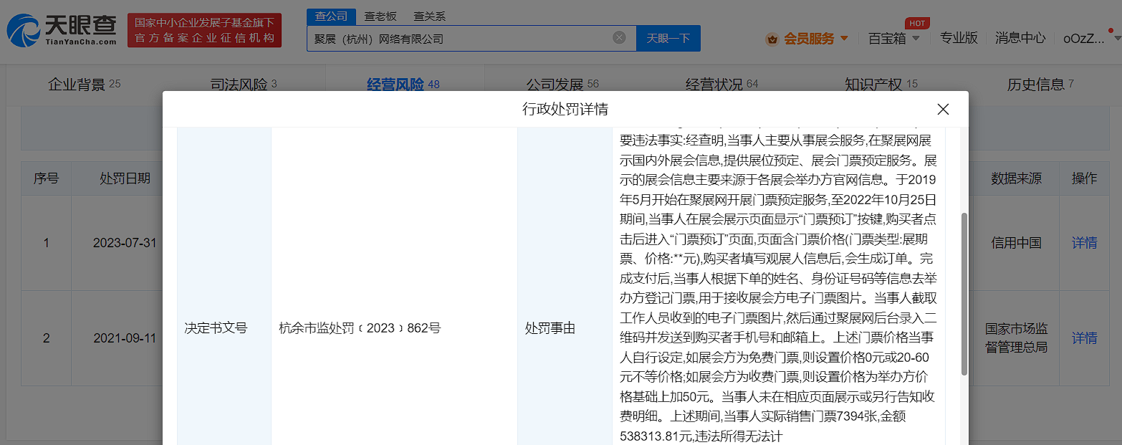Open the 会员服务 dropdown
The image size is (1122, 445).
(x=816, y=39)
